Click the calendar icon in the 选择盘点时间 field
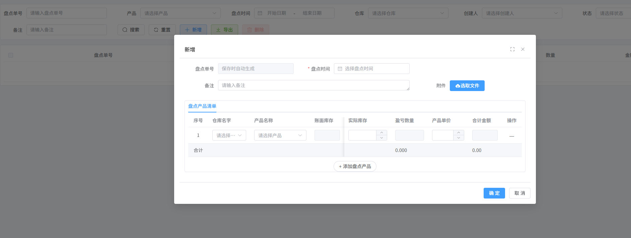631x238 pixels. (x=340, y=69)
